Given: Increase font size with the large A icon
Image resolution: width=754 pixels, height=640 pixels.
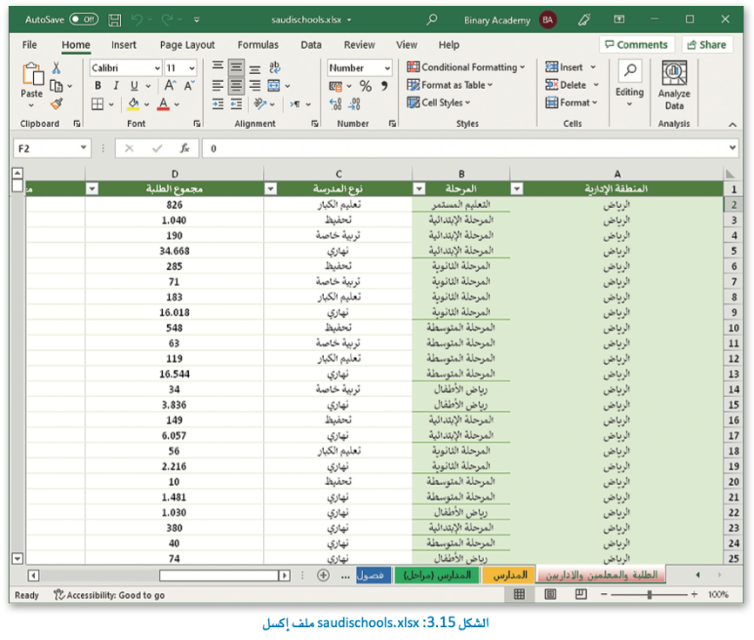Looking at the screenshot, I should (170, 85).
